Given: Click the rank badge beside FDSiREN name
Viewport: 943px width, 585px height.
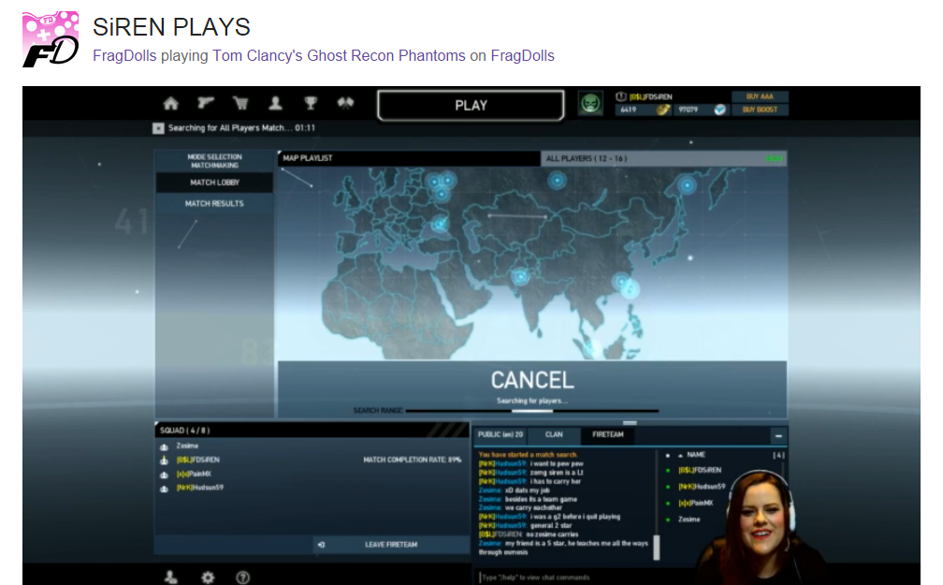Looking at the screenshot, I should (621, 96).
